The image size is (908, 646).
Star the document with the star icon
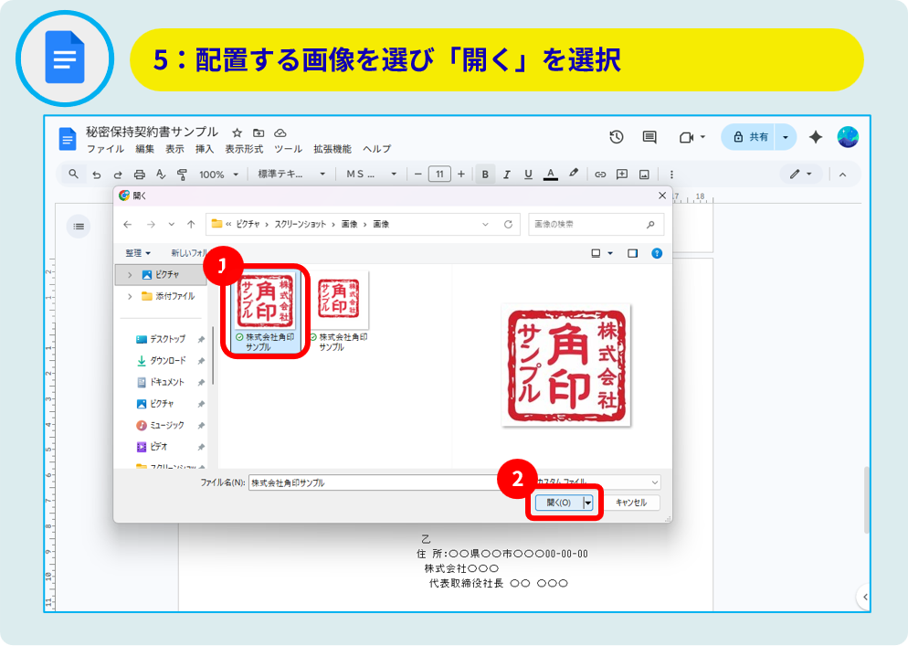click(238, 132)
